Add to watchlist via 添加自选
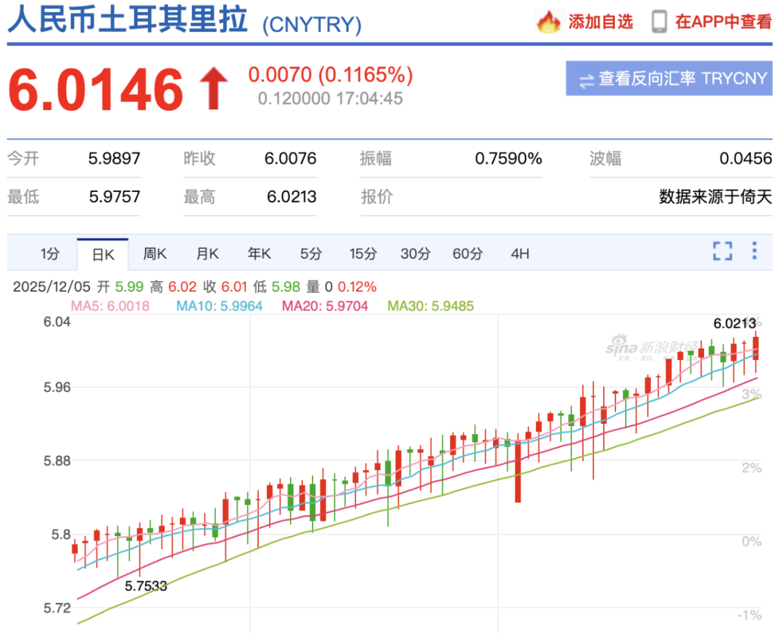 (600, 22)
